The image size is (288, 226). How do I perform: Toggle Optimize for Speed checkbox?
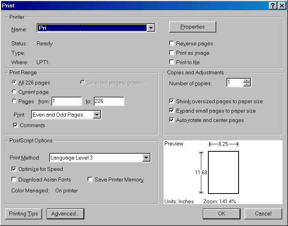(x=14, y=169)
